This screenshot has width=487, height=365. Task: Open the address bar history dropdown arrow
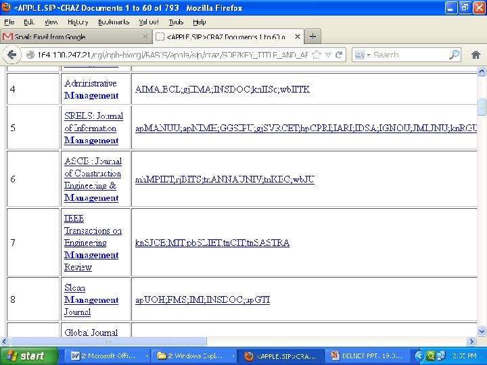click(328, 55)
